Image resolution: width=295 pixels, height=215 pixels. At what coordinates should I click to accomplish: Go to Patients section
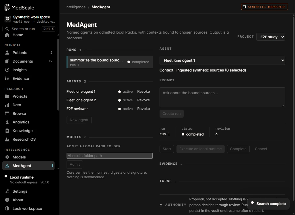point(28,53)
